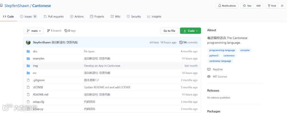Open commit hash 6973b6d
Image resolution: width=287 pixels, height=113 pixels.
coord(154,42)
